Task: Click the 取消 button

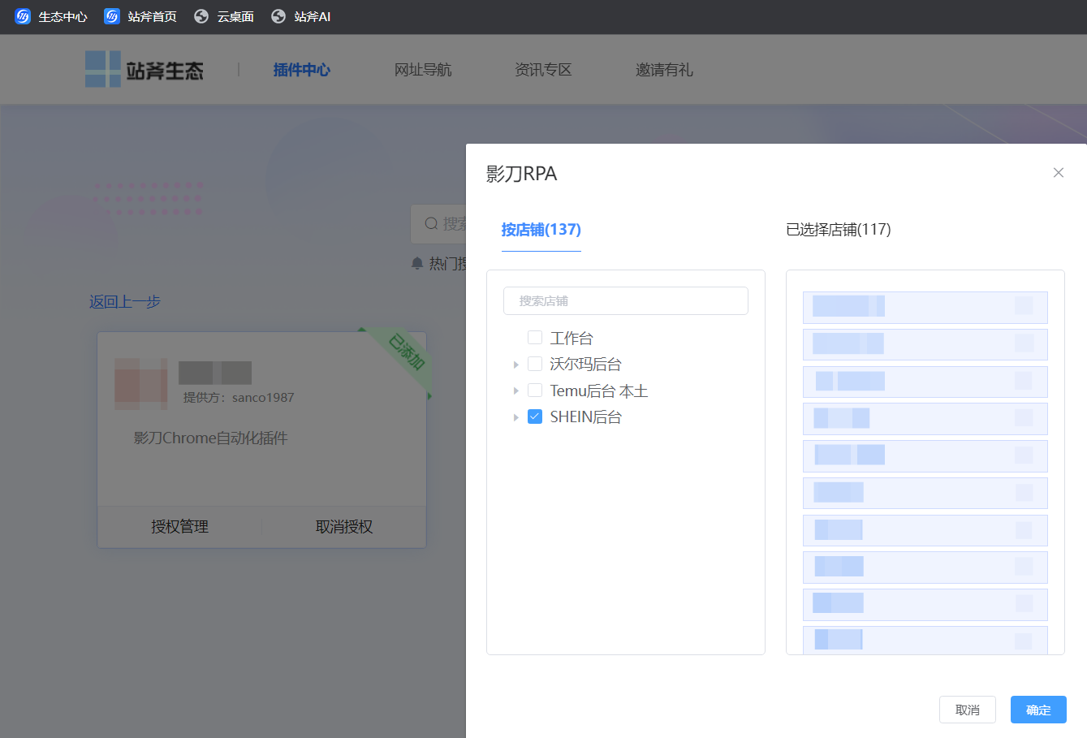Action: point(967,710)
